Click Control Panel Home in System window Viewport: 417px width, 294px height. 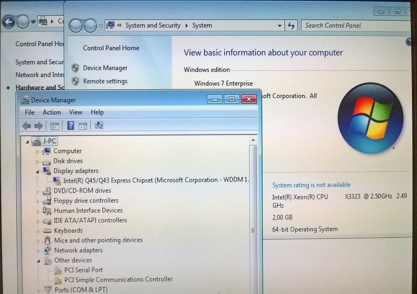(x=111, y=48)
